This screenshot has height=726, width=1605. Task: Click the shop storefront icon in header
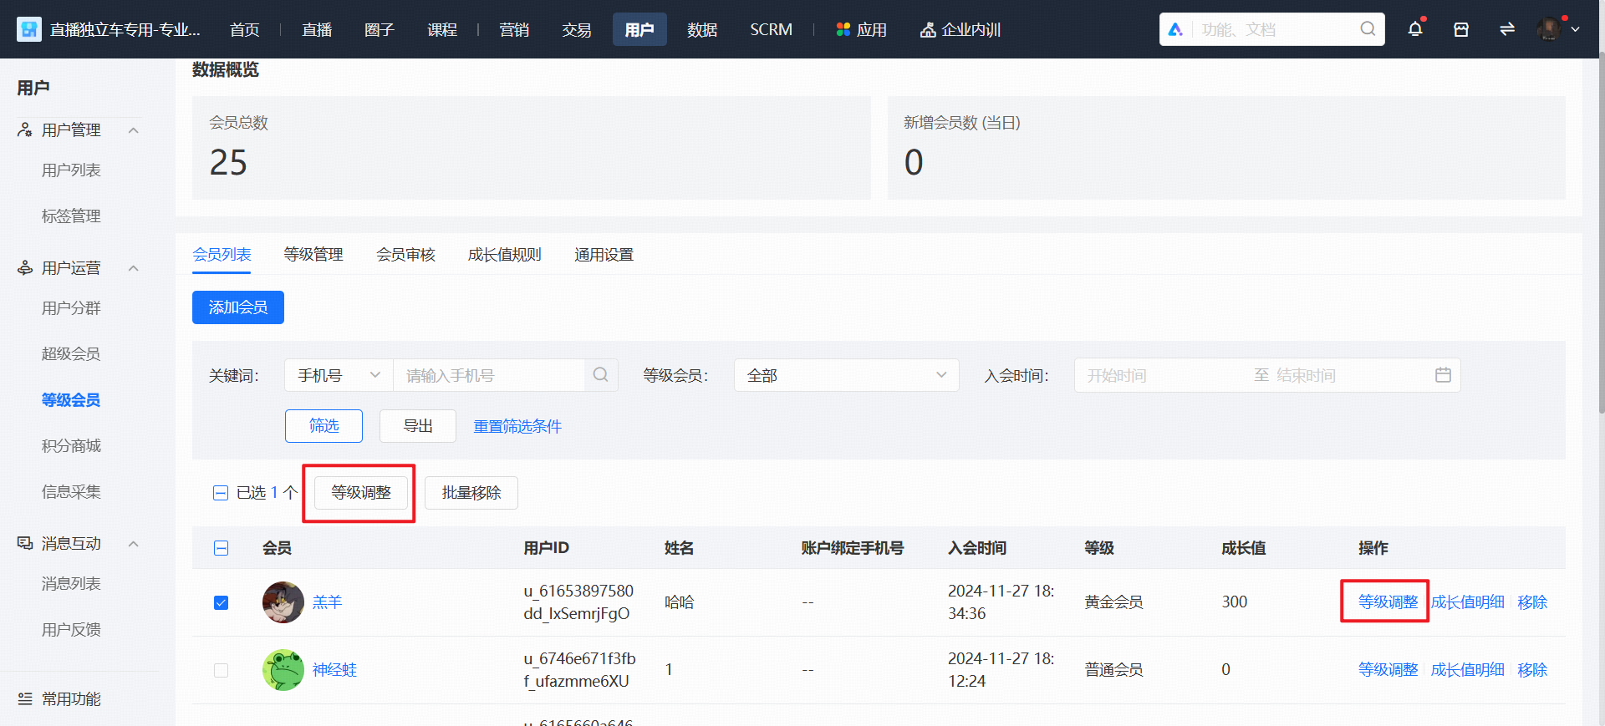click(x=1461, y=30)
